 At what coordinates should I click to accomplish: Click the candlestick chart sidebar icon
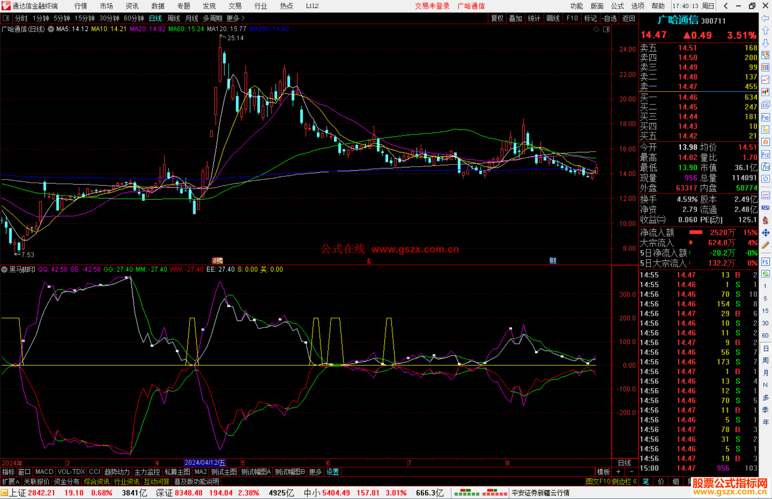(x=765, y=92)
